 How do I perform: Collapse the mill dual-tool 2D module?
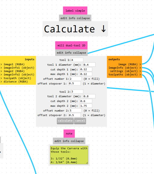coord(79,53)
